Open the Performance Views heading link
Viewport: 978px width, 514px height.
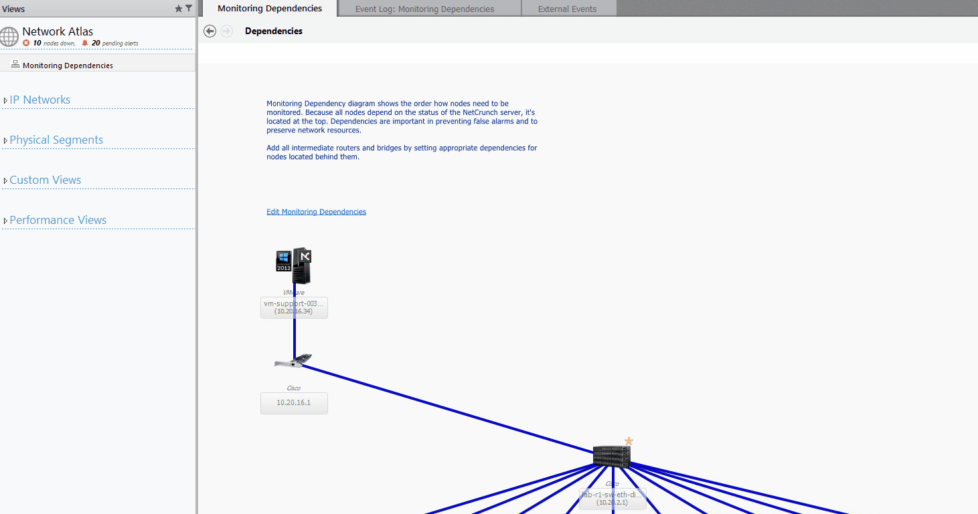58,220
